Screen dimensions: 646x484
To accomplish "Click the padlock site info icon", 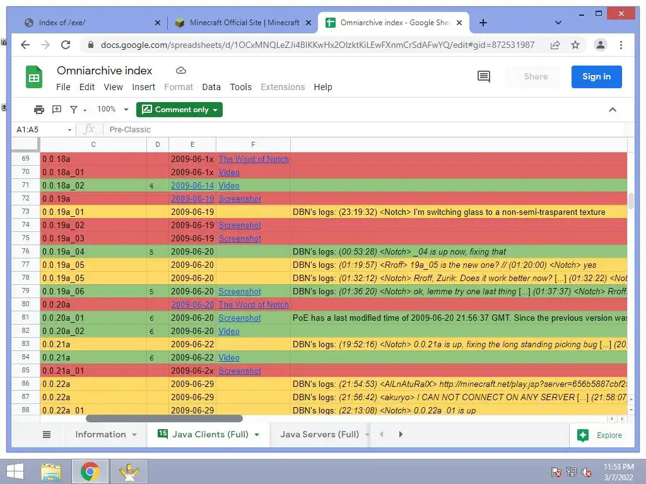I will [91, 45].
